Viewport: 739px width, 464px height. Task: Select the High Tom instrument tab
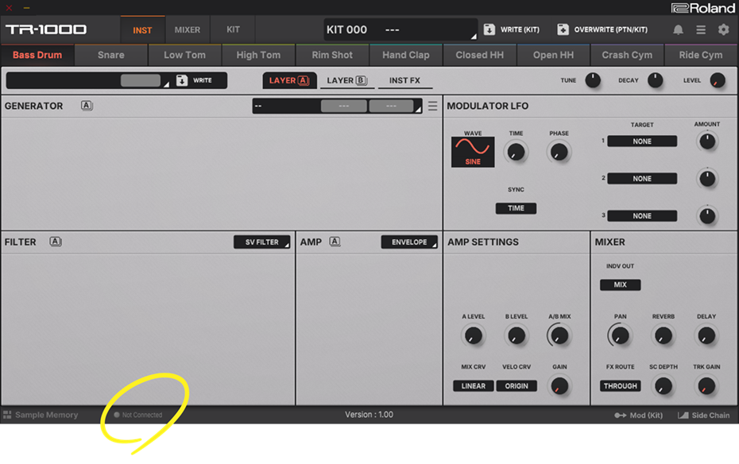coord(258,55)
